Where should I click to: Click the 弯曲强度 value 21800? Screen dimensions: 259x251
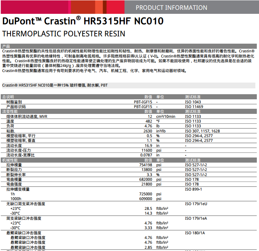(147, 184)
